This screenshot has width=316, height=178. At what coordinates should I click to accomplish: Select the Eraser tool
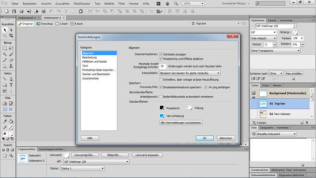click(11, 60)
